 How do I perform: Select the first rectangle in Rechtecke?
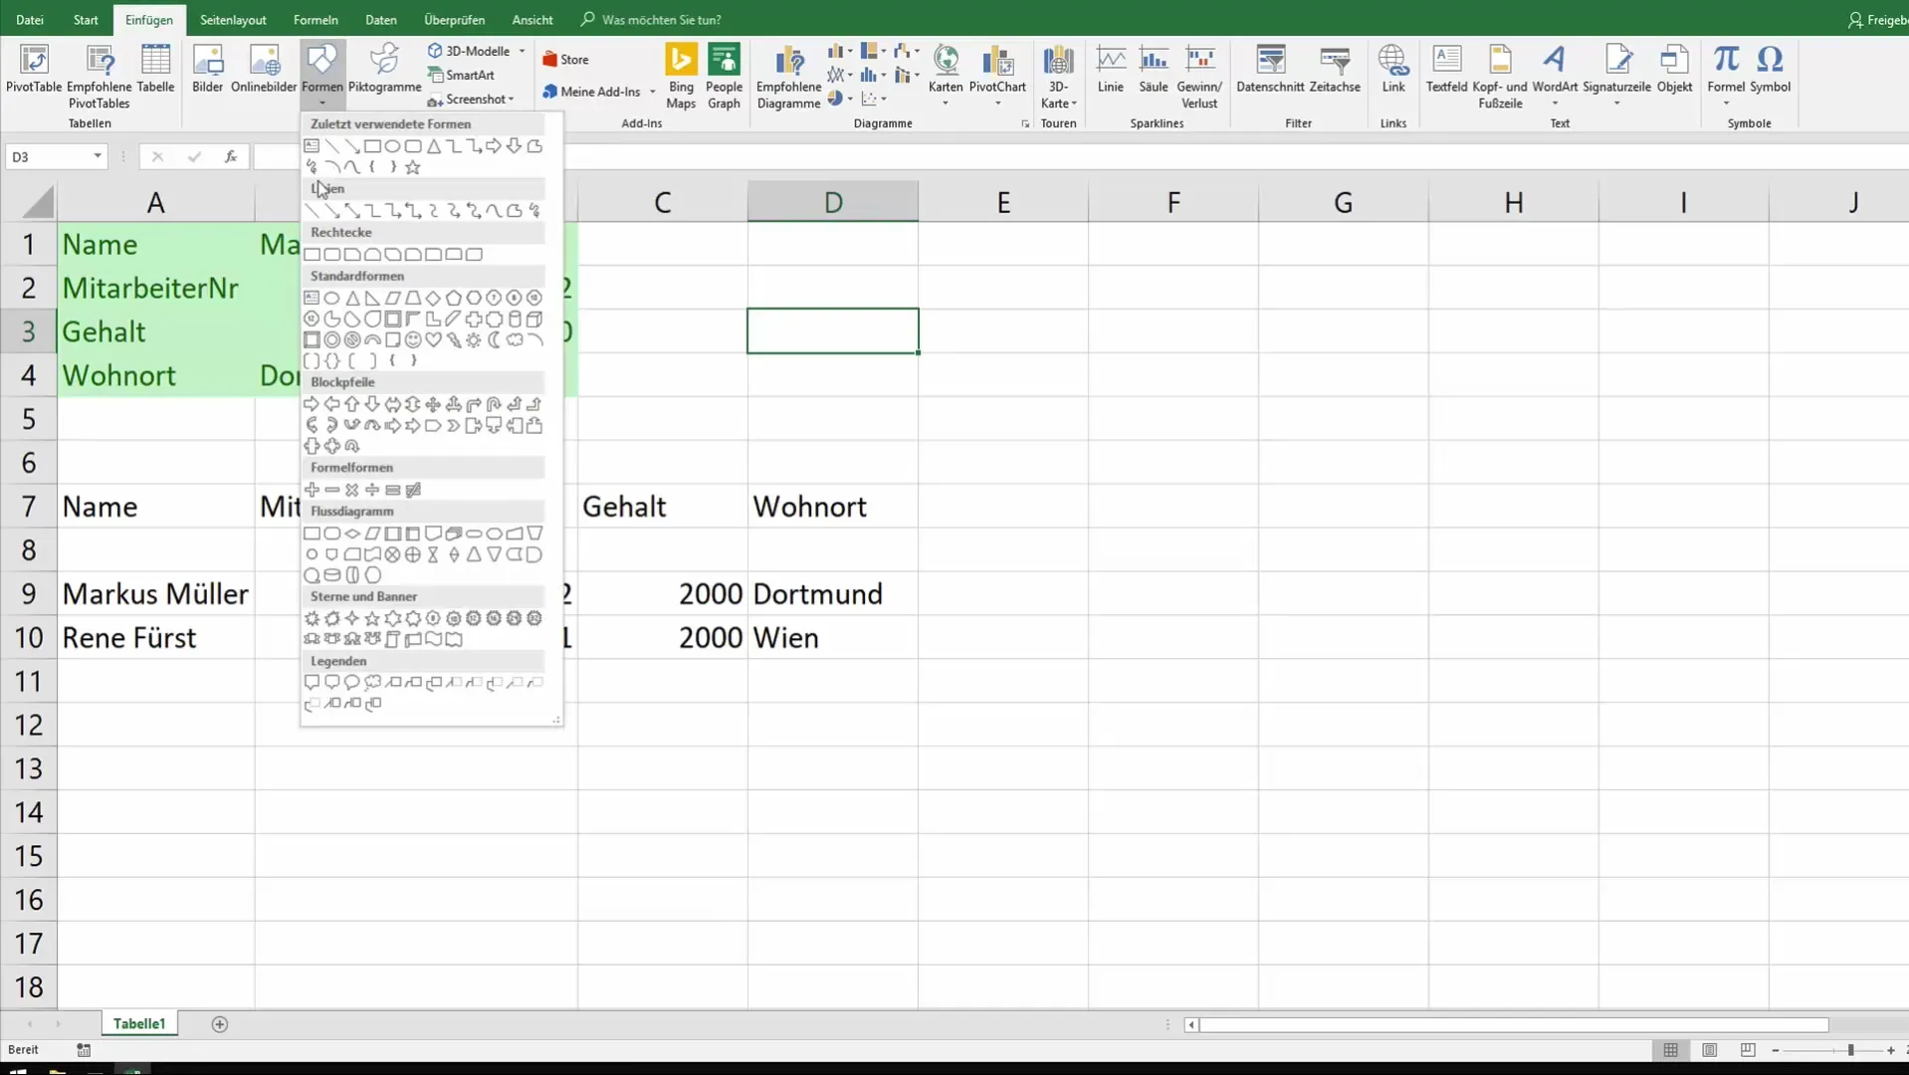312,254
